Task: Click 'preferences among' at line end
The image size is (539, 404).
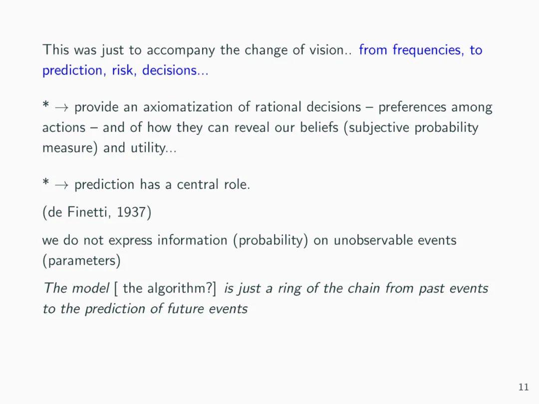Action: [x=435, y=107]
